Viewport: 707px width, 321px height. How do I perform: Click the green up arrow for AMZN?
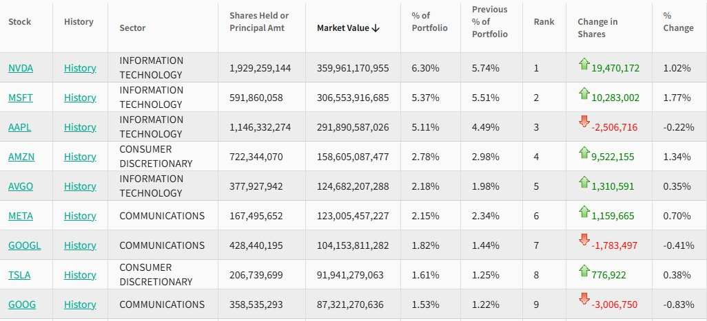click(x=584, y=153)
